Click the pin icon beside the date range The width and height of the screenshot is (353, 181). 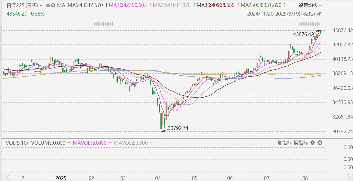point(319,14)
